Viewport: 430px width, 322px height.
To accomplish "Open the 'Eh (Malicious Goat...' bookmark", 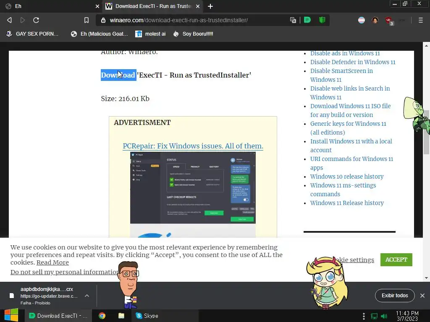I will tap(99, 34).
